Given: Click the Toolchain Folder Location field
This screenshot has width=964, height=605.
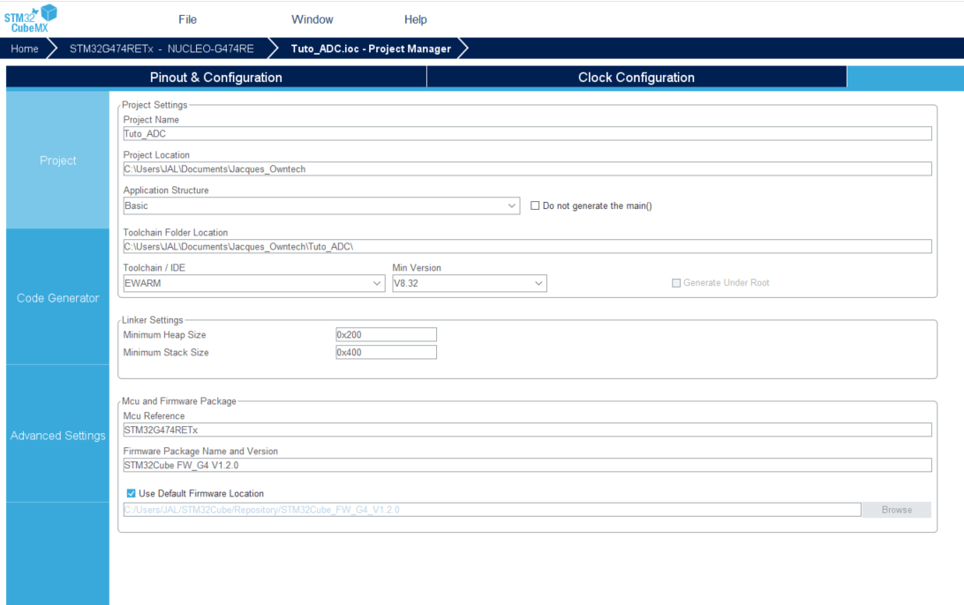Looking at the screenshot, I should tap(527, 246).
